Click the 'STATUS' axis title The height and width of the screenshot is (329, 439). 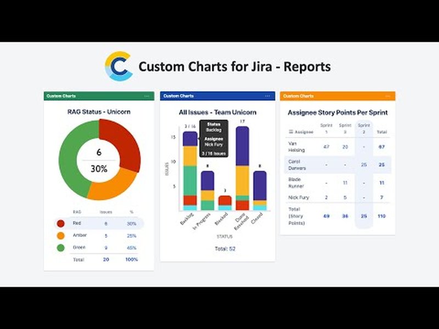tap(224, 237)
